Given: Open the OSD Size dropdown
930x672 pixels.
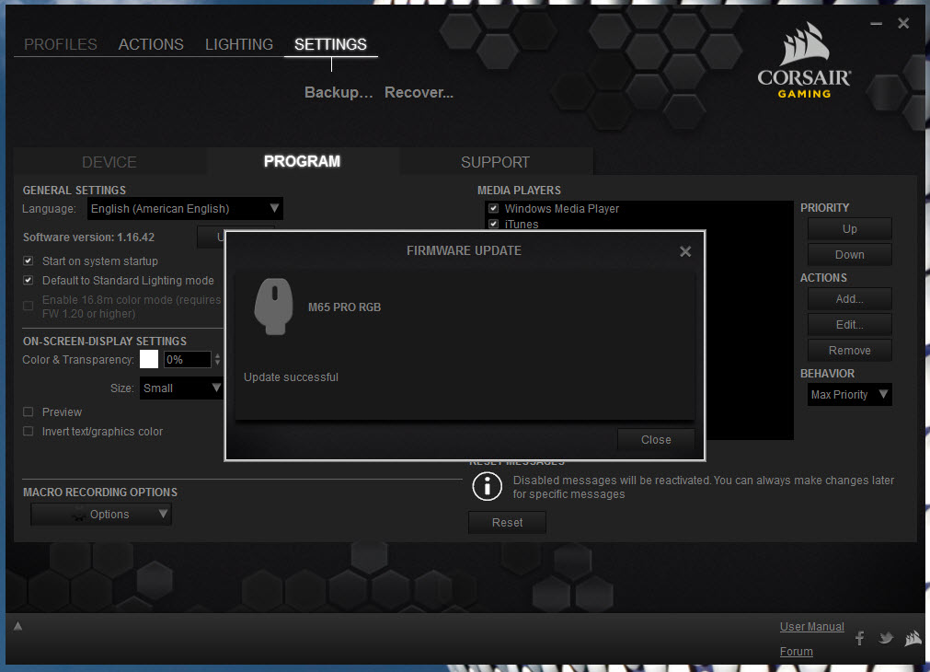Looking at the screenshot, I should pyautogui.click(x=181, y=388).
